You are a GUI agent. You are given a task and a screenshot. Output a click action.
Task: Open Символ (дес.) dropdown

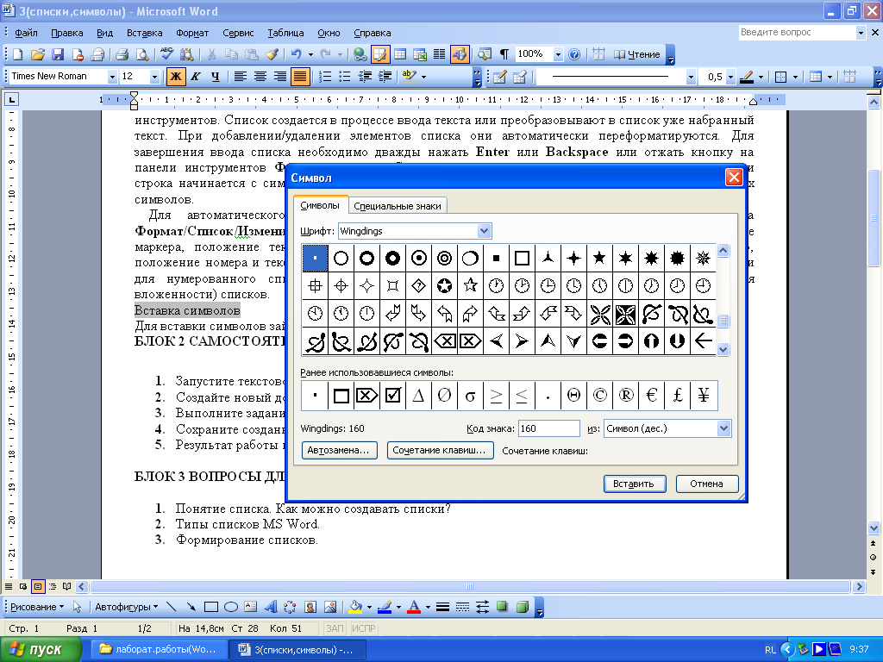pos(724,428)
